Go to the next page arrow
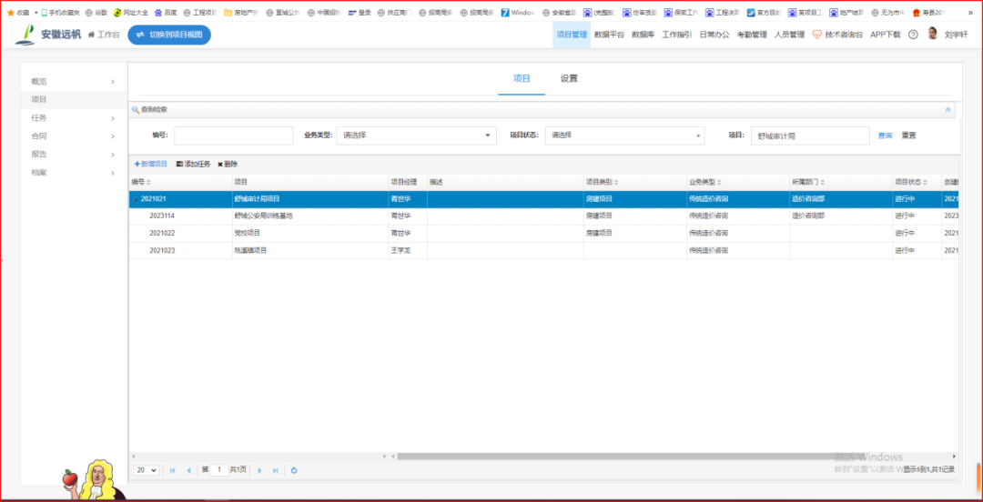Image resolution: width=983 pixels, height=502 pixels. (x=259, y=470)
